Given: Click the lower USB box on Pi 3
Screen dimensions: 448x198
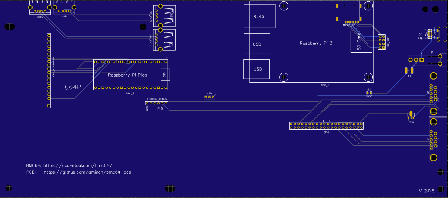Looking at the screenshot, I should click(x=256, y=69).
